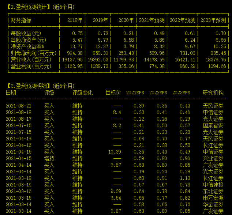Click the 0.91 2022EPS value
This screenshot has width=232, height=215.
162,178
